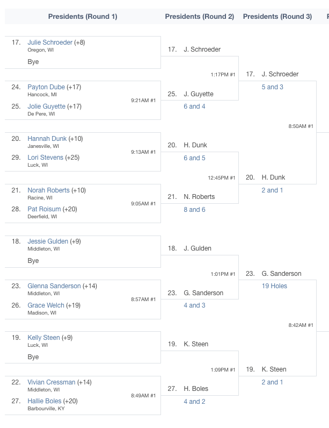Screen dimensions: 329x428
Task: Select the Hannah Dunk player link
Action: (x=47, y=139)
